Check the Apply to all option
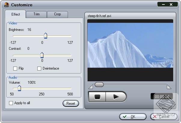This screenshot has height=123, width=181. 11,103
